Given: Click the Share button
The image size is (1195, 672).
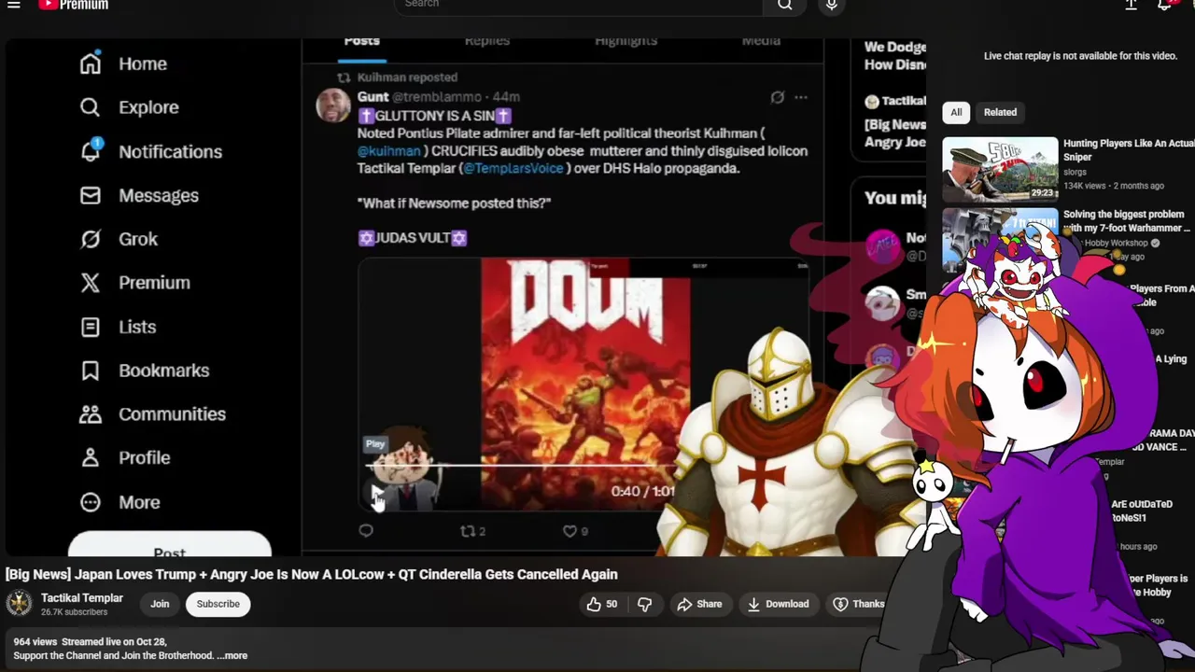Looking at the screenshot, I should [699, 604].
